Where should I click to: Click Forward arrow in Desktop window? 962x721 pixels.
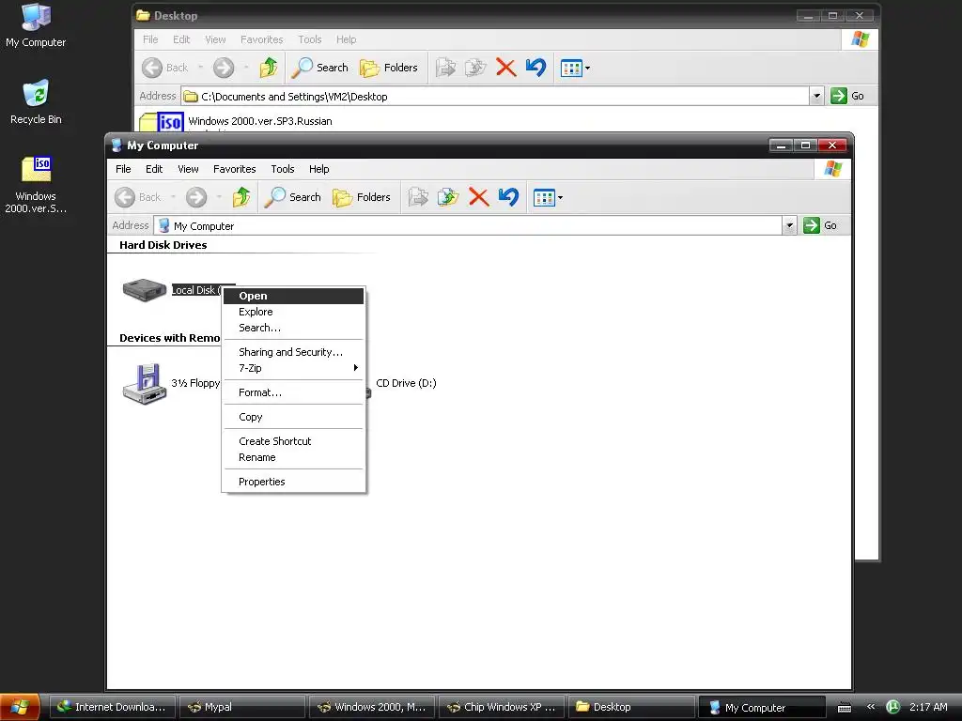(x=224, y=68)
